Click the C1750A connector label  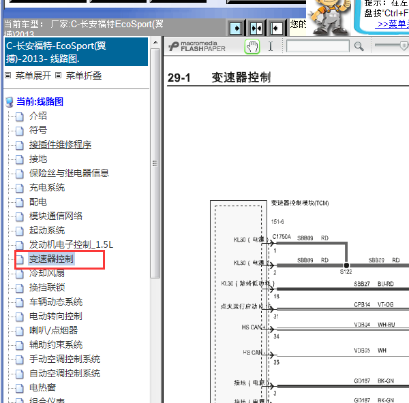point(282,237)
